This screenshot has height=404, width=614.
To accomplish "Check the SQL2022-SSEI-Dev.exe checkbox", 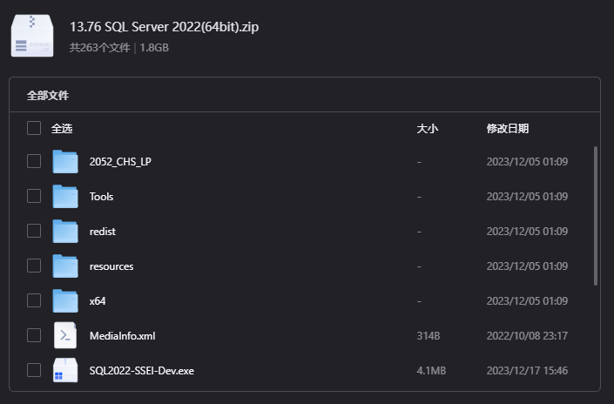I will tap(34, 370).
